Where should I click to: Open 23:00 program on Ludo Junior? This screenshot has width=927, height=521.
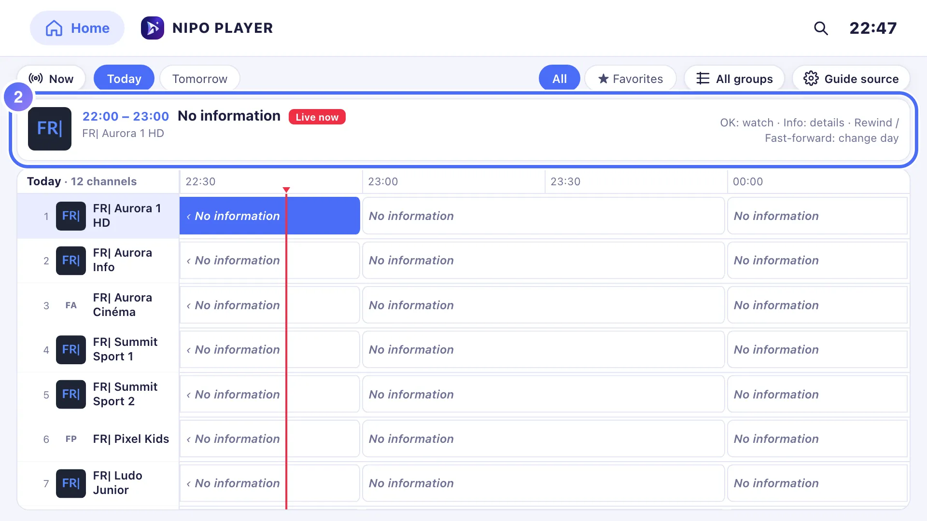click(x=544, y=483)
